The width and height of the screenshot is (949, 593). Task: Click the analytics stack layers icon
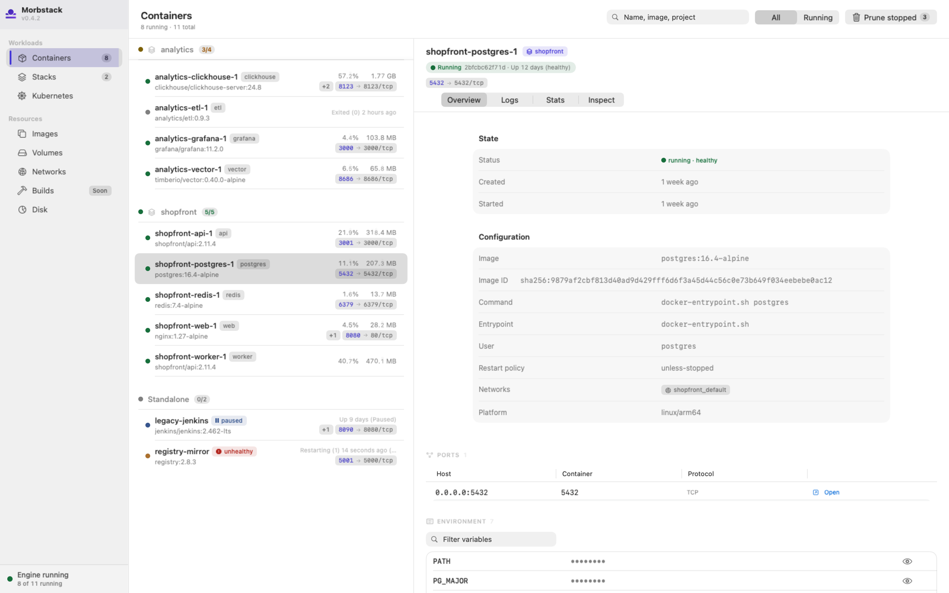(152, 50)
